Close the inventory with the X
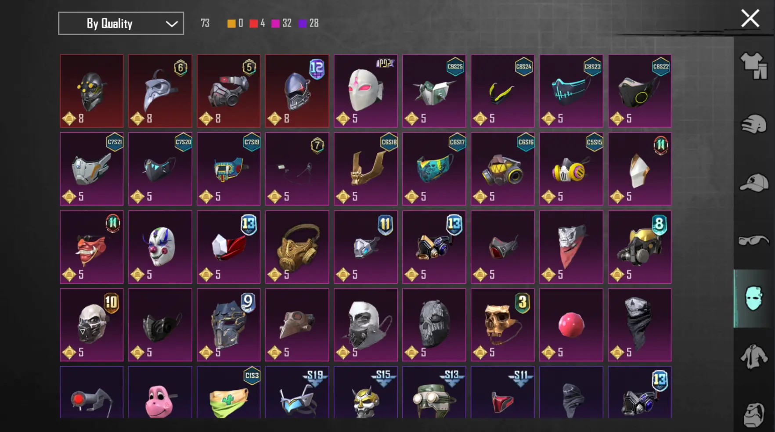This screenshot has height=432, width=775. (x=750, y=18)
